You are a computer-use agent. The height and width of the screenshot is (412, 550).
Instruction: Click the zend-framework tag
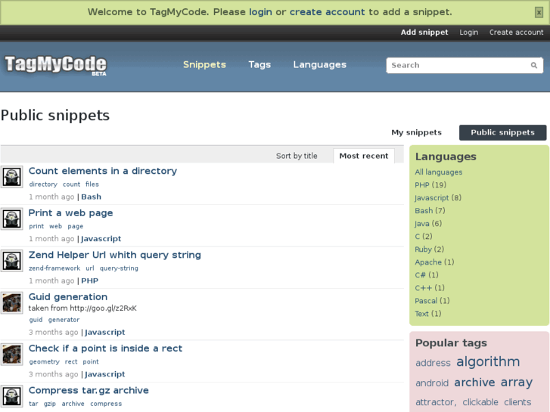54,268
